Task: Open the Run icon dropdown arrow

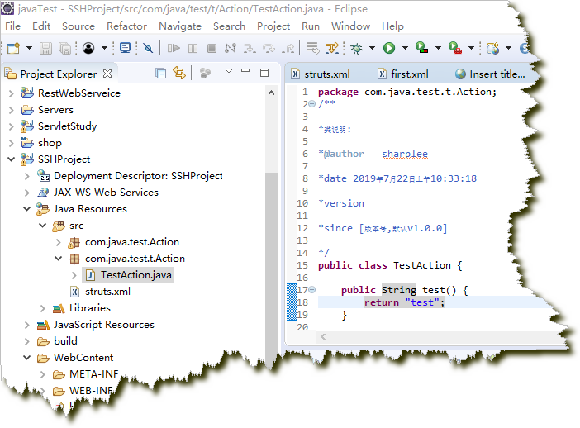Action: point(404,49)
